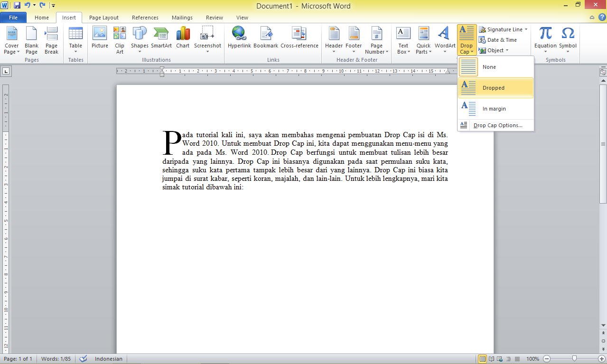Insert a Blank Page
Viewport: 607px width, 364px height.
pyautogui.click(x=31, y=40)
